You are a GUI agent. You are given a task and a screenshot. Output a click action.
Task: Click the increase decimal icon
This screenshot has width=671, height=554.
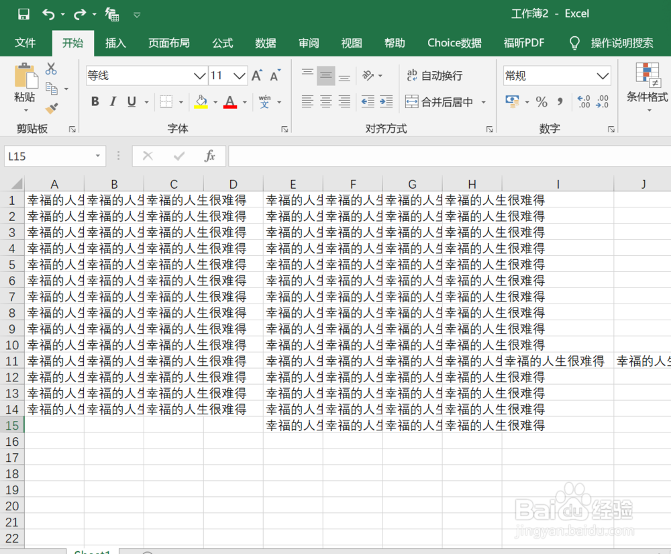pos(584,101)
